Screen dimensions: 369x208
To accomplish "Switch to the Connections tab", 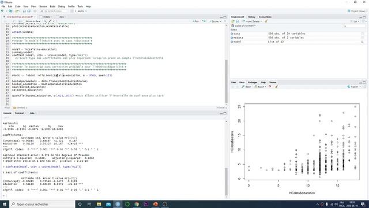I will pos(265,17).
